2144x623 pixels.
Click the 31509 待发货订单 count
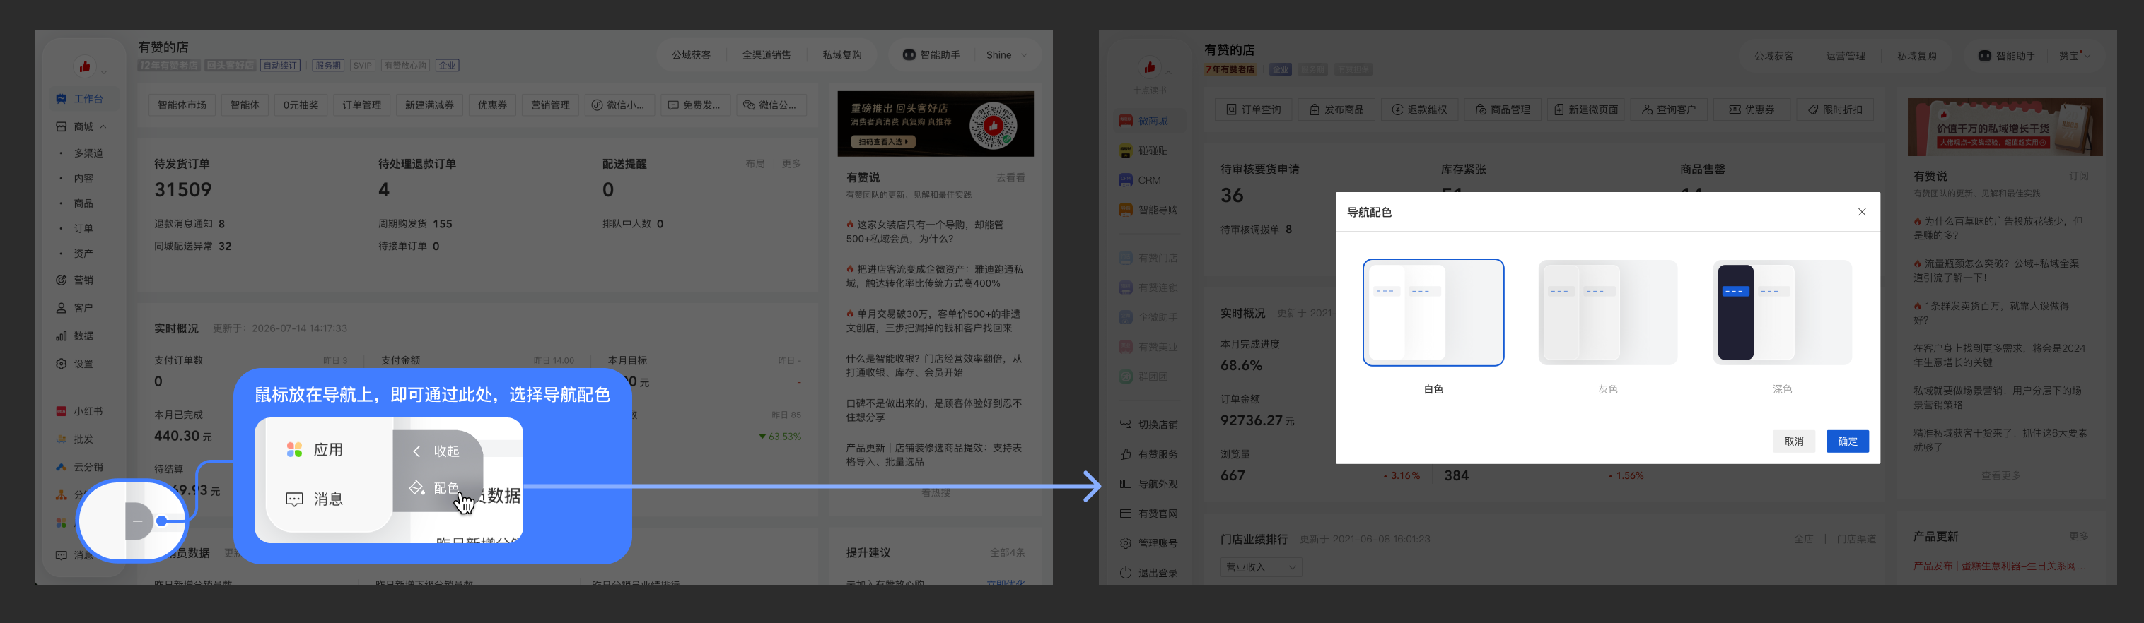click(183, 189)
